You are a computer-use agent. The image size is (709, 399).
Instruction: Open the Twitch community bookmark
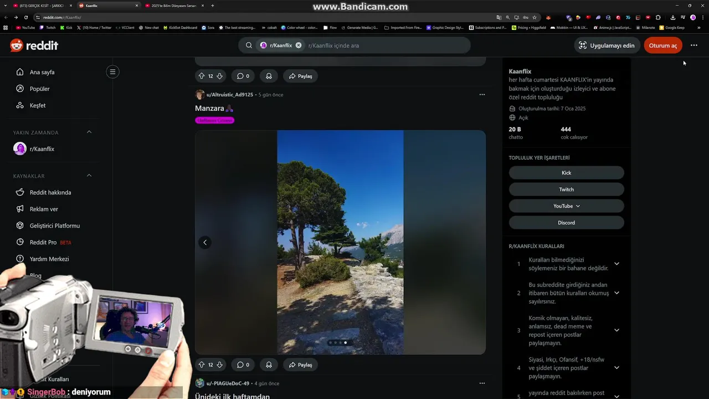click(566, 190)
